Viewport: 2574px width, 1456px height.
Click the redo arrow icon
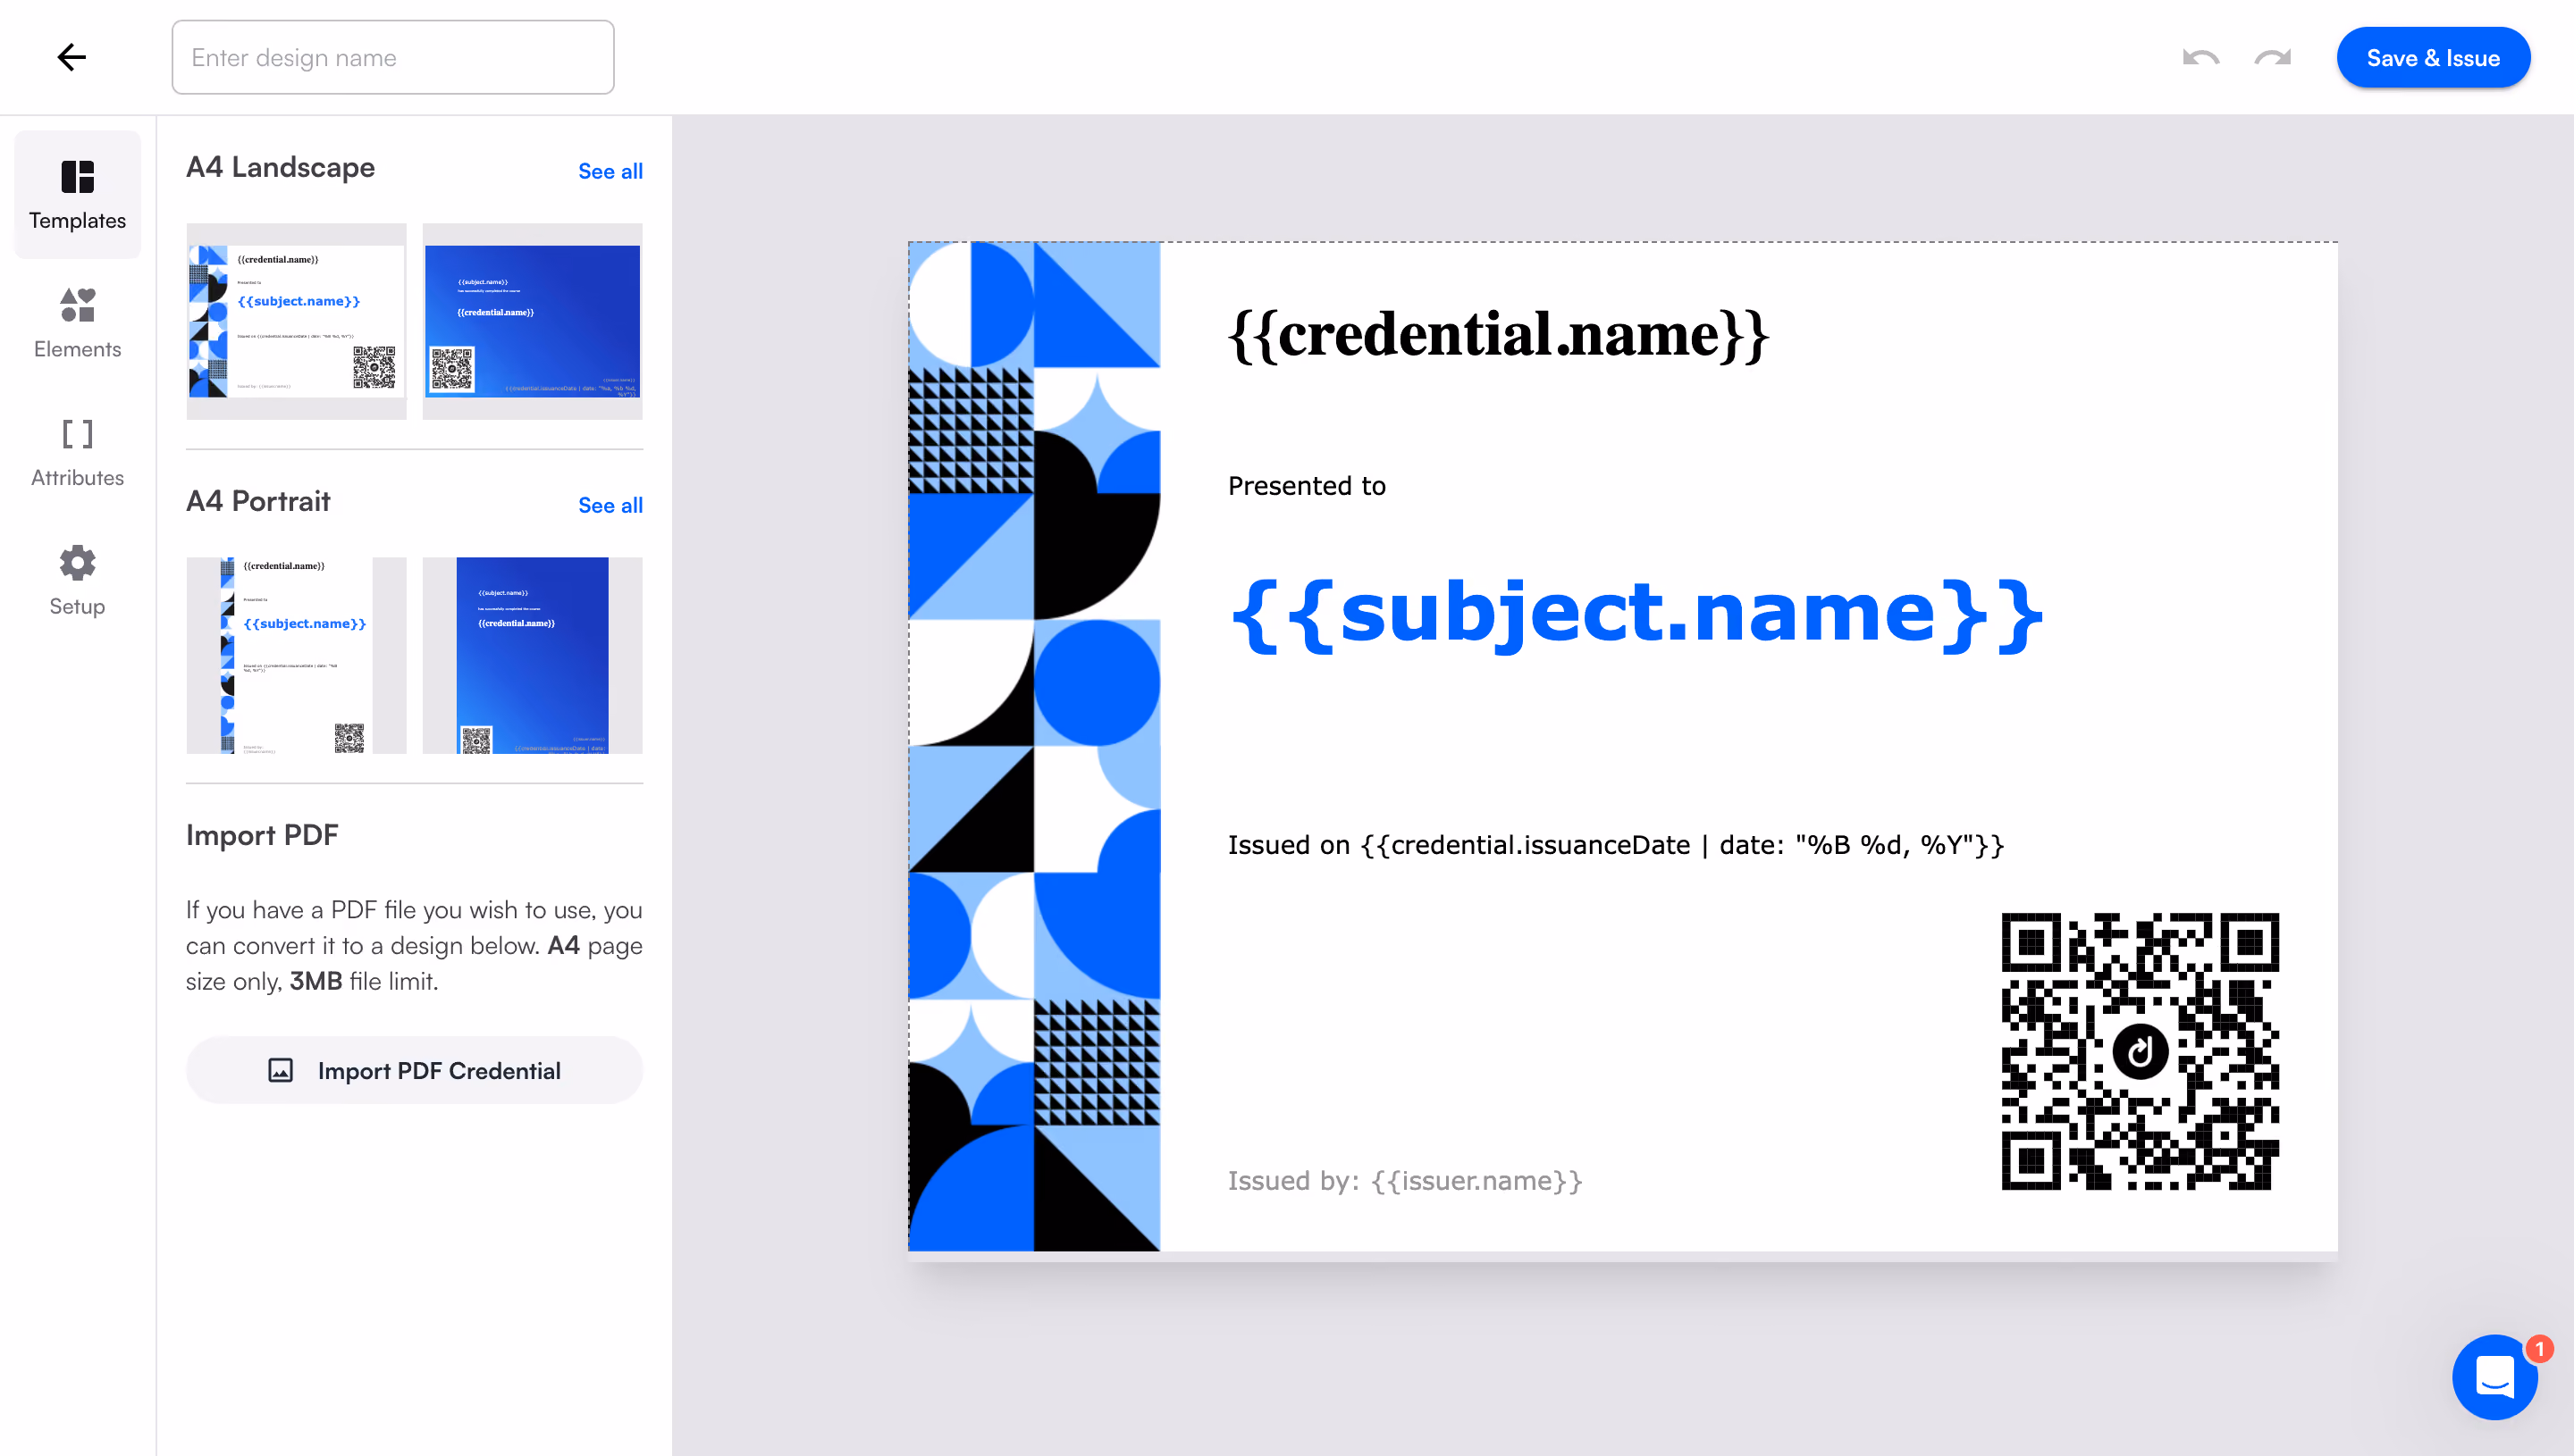click(2273, 57)
